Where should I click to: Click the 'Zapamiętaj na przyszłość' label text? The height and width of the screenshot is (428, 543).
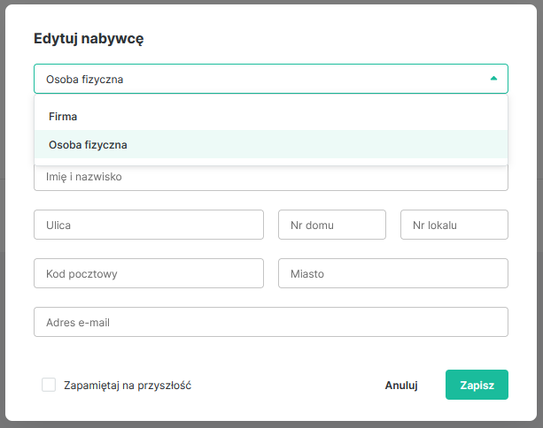tap(128, 385)
